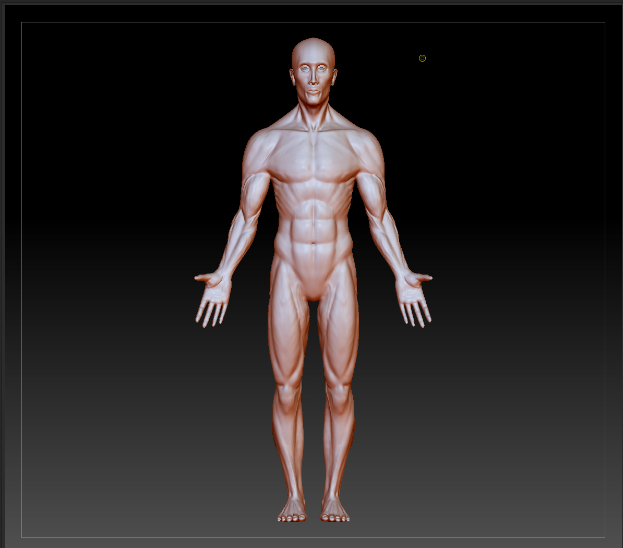Click the center of the model's neck

pos(313,116)
